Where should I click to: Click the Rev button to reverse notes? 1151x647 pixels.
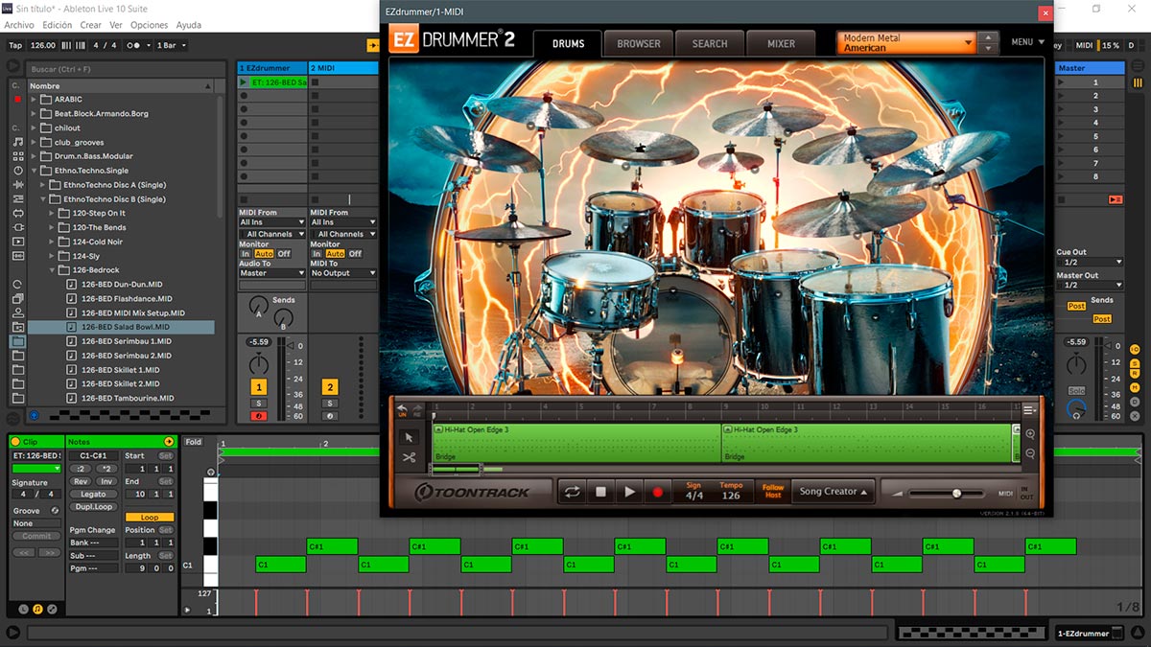pos(81,481)
